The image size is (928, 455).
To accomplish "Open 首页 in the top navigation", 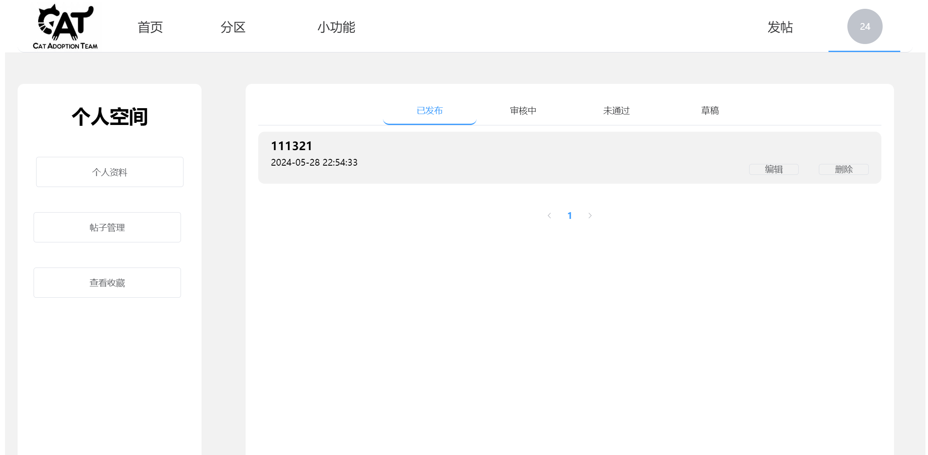I will (150, 27).
